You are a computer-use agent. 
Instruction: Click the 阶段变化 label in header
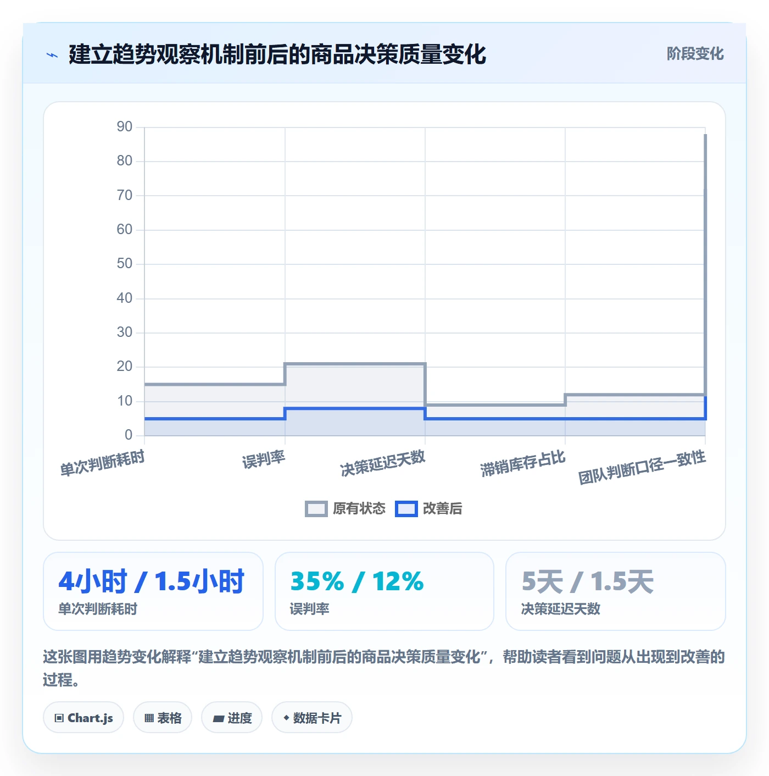[x=695, y=54]
